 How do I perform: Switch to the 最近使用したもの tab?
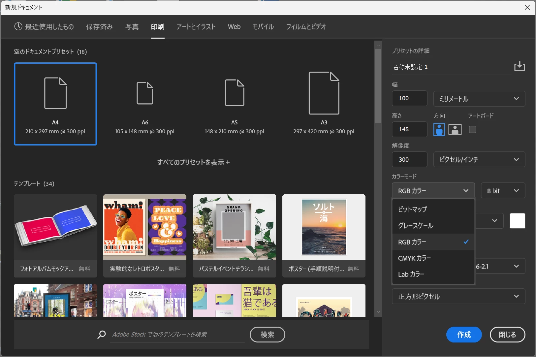click(x=44, y=27)
